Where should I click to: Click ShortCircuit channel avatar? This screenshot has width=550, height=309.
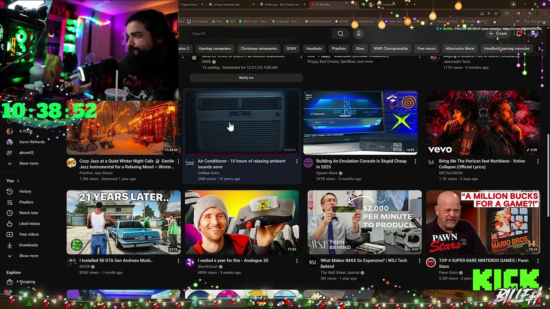pyautogui.click(x=189, y=262)
